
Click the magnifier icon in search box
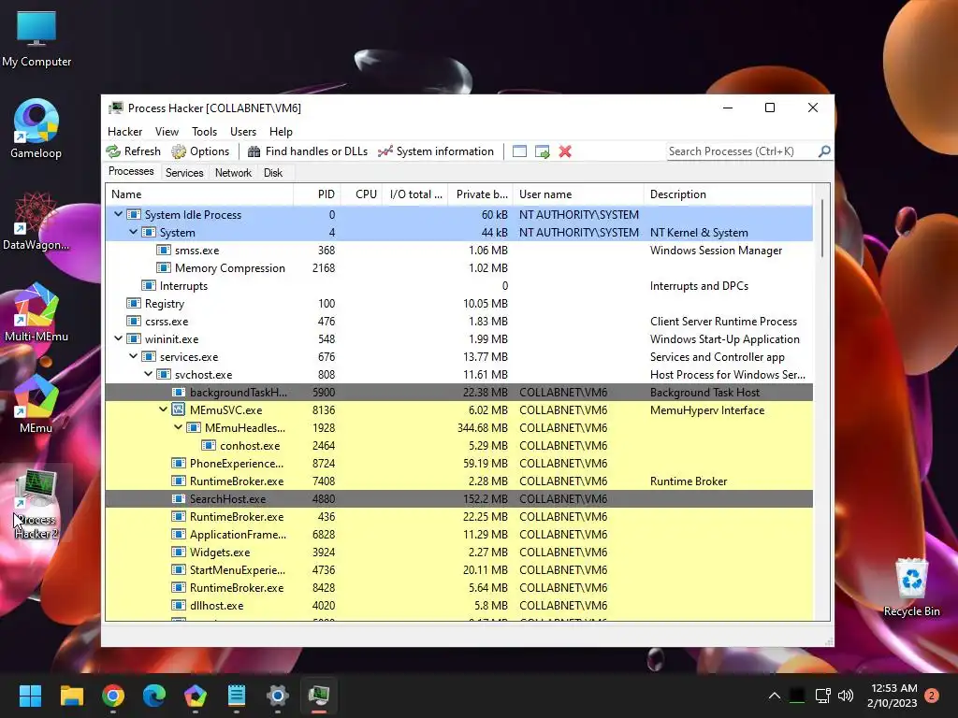click(x=824, y=151)
